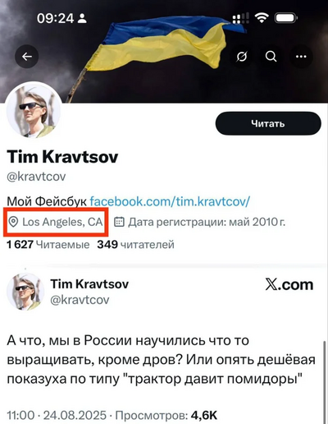This screenshot has height=424, width=328.
Task: Tap Los Angeles, CA location text
Action: point(62,222)
